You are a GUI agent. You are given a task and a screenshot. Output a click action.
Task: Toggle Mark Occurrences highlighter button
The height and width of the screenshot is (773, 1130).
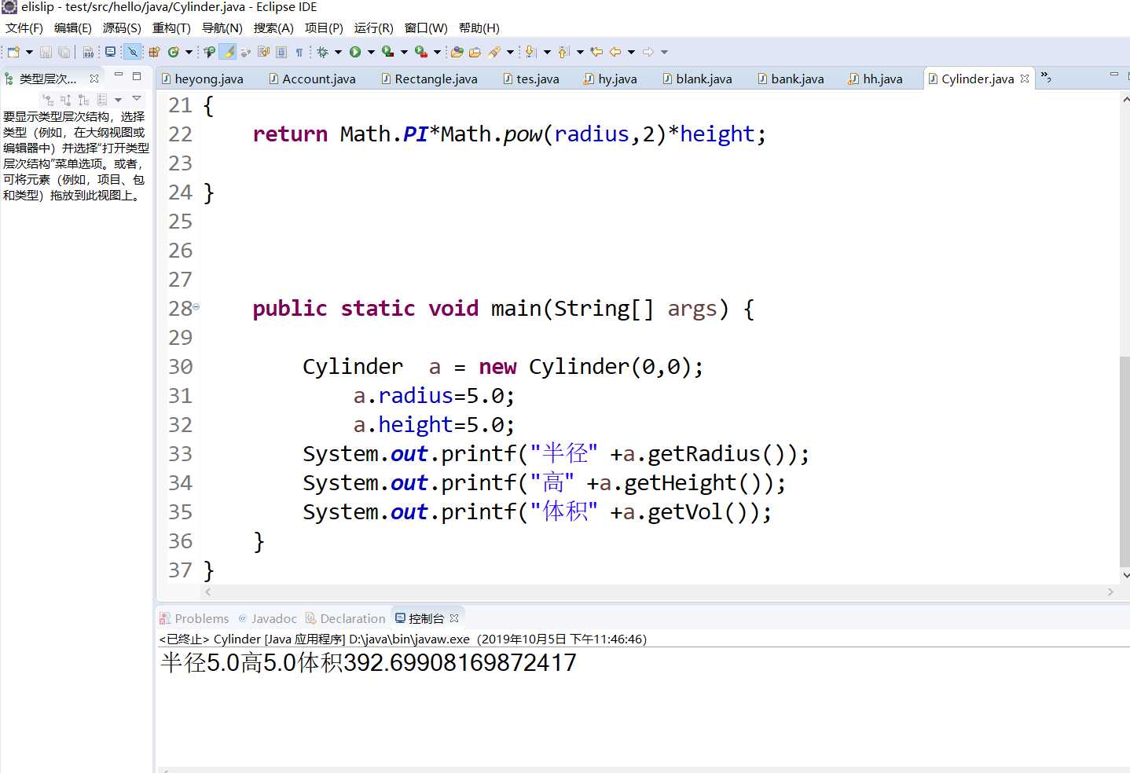pos(228,52)
